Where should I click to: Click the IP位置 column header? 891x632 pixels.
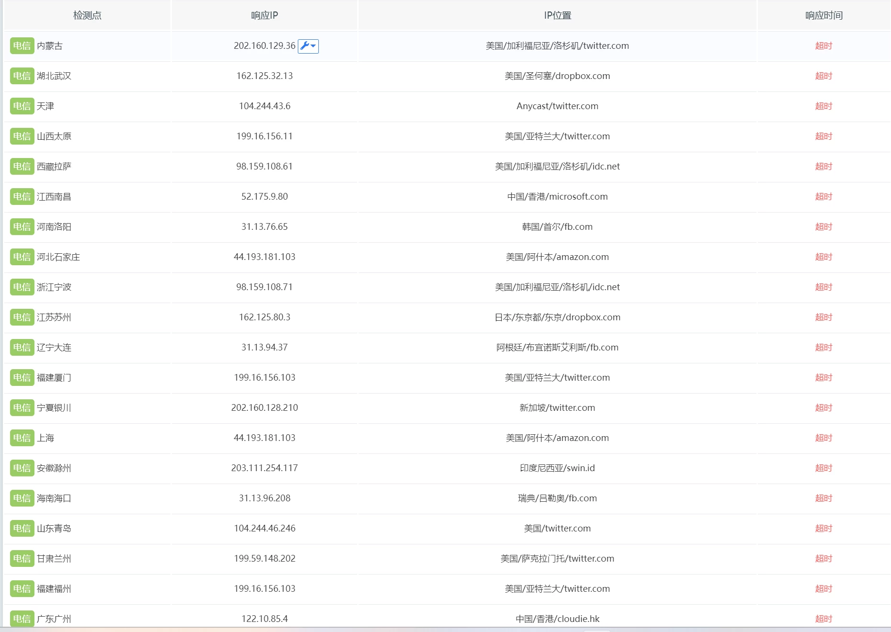click(x=557, y=15)
